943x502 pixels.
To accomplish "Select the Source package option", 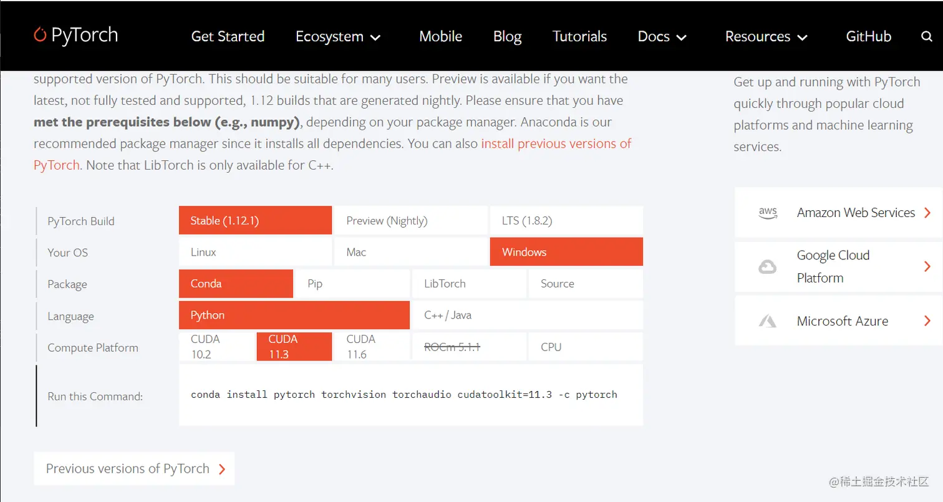I will 586,284.
